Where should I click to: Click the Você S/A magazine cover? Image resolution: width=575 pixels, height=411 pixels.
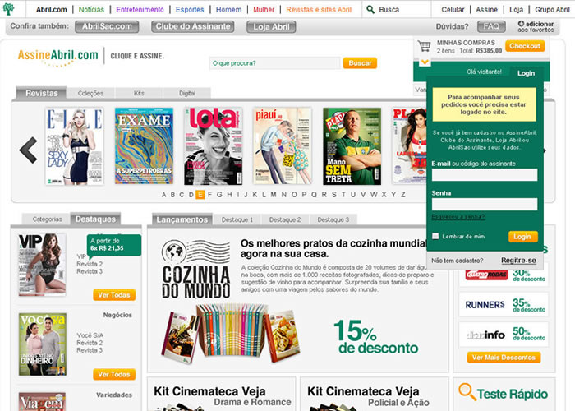43,344
